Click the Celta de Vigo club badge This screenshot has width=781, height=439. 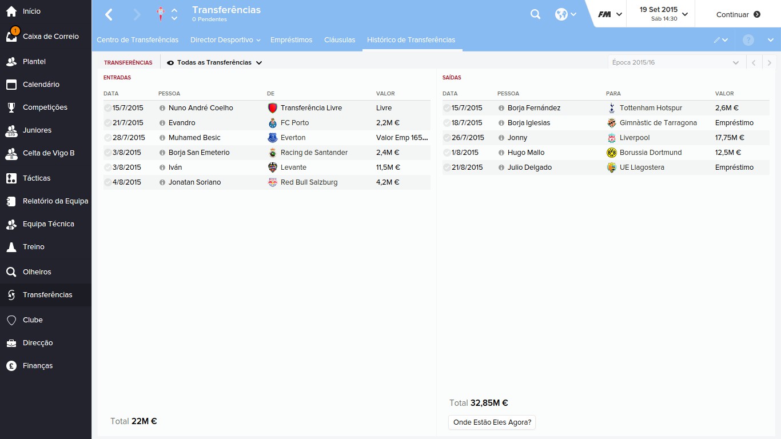pos(161,14)
